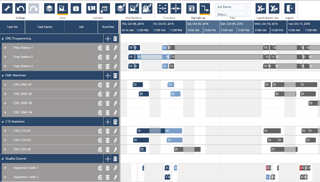
Task: Open the calendar date settings icon
Action: coord(105,9)
